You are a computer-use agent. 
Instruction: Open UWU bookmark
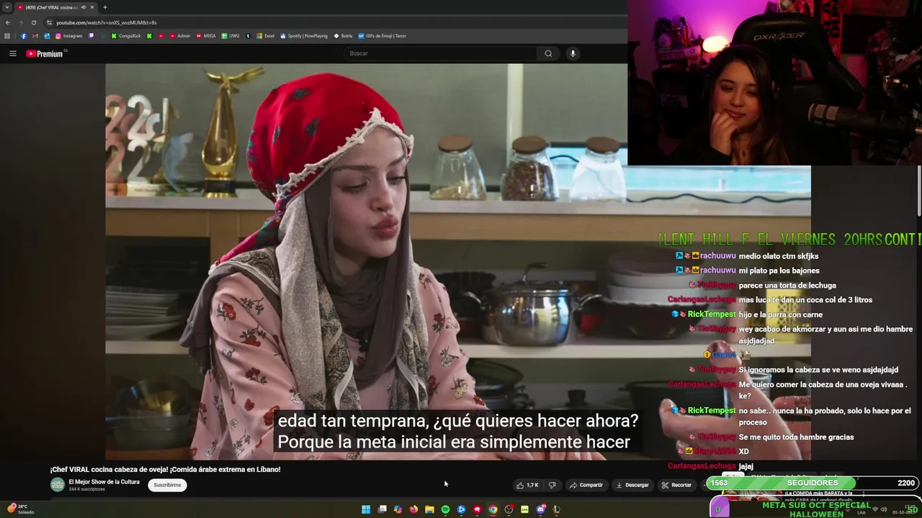[230, 36]
